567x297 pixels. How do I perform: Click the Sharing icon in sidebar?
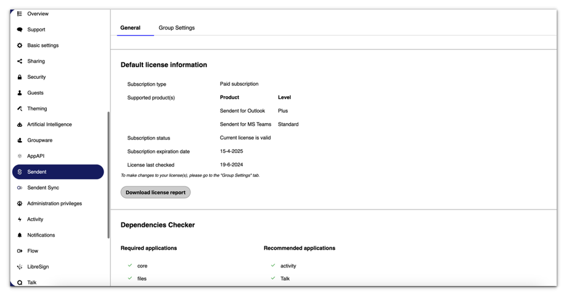[x=20, y=62]
